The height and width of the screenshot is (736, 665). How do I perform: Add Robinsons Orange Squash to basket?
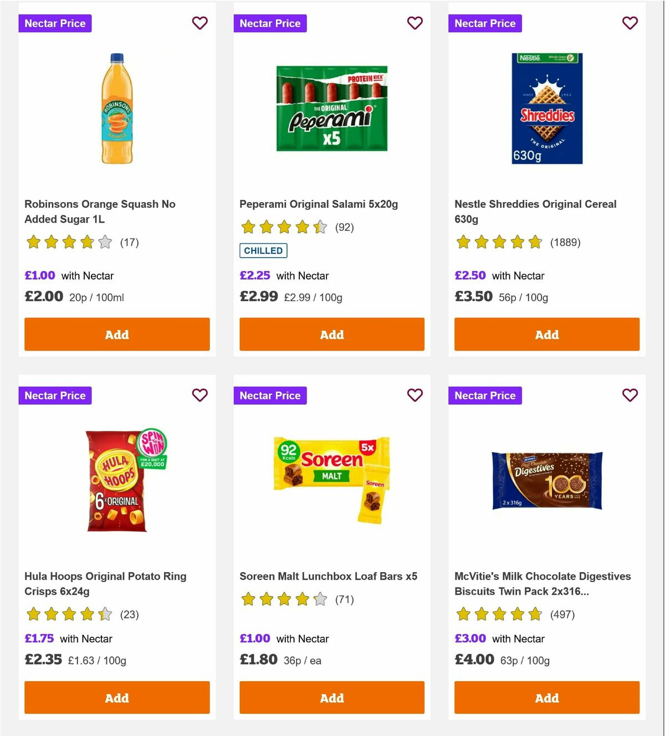pyautogui.click(x=116, y=334)
